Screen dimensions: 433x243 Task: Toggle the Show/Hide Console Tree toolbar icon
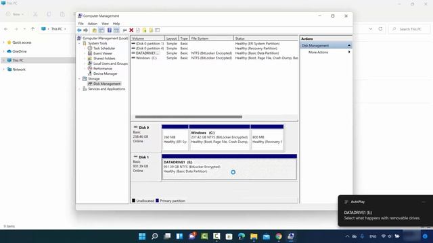pos(101,30)
